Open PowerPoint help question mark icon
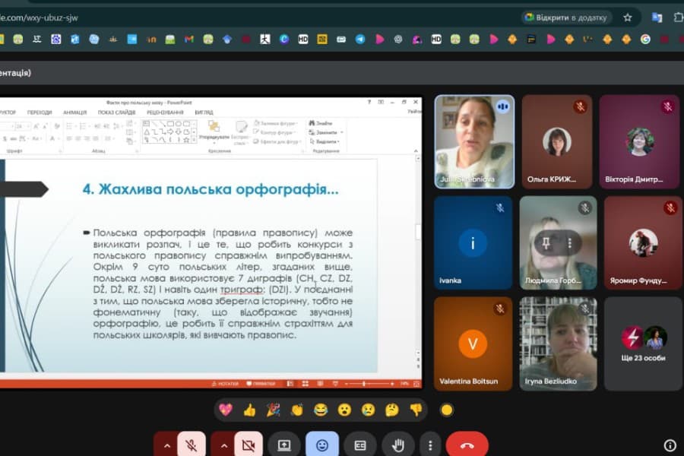The width and height of the screenshot is (684, 456). pyautogui.click(x=369, y=102)
